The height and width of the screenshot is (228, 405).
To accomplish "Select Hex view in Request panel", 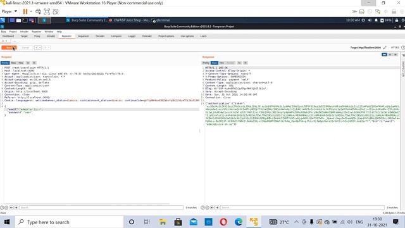I will coord(21,63).
